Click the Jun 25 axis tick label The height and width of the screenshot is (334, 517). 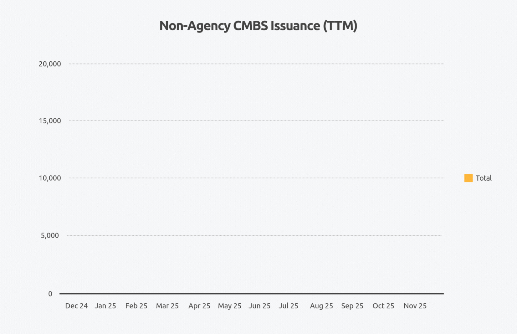pyautogui.click(x=259, y=306)
